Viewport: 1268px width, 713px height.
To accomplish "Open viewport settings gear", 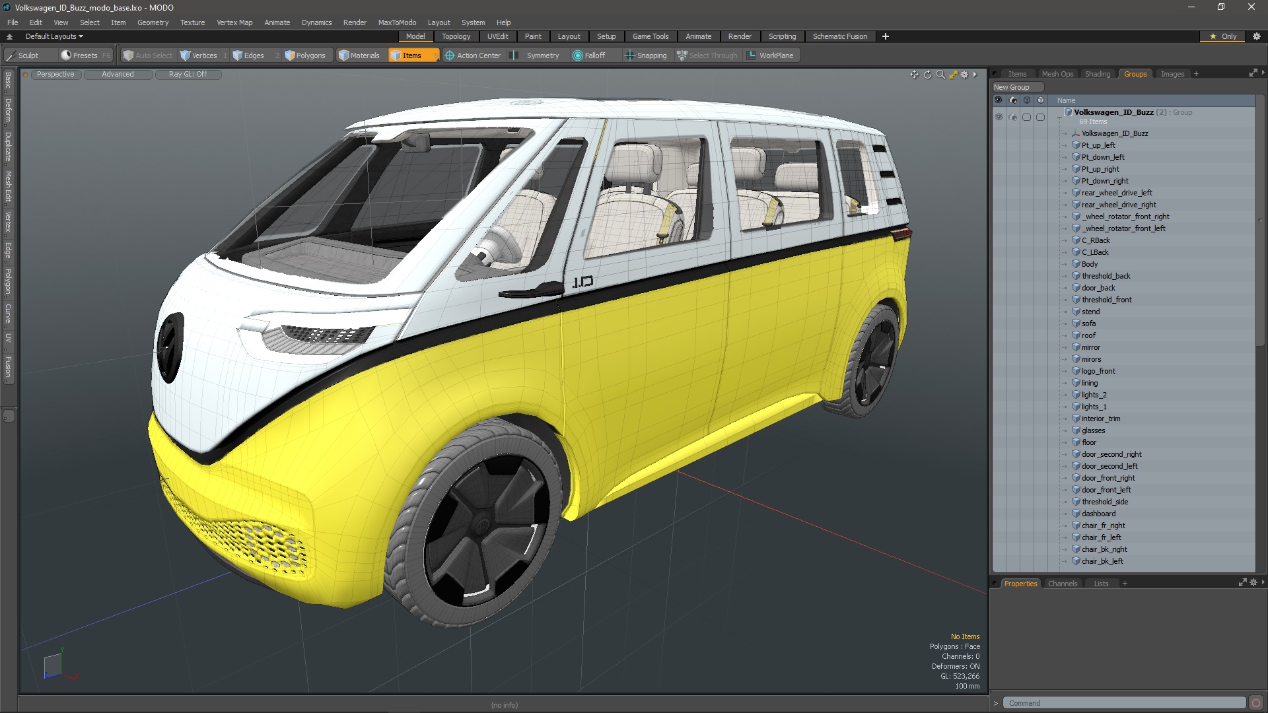I will (x=964, y=75).
